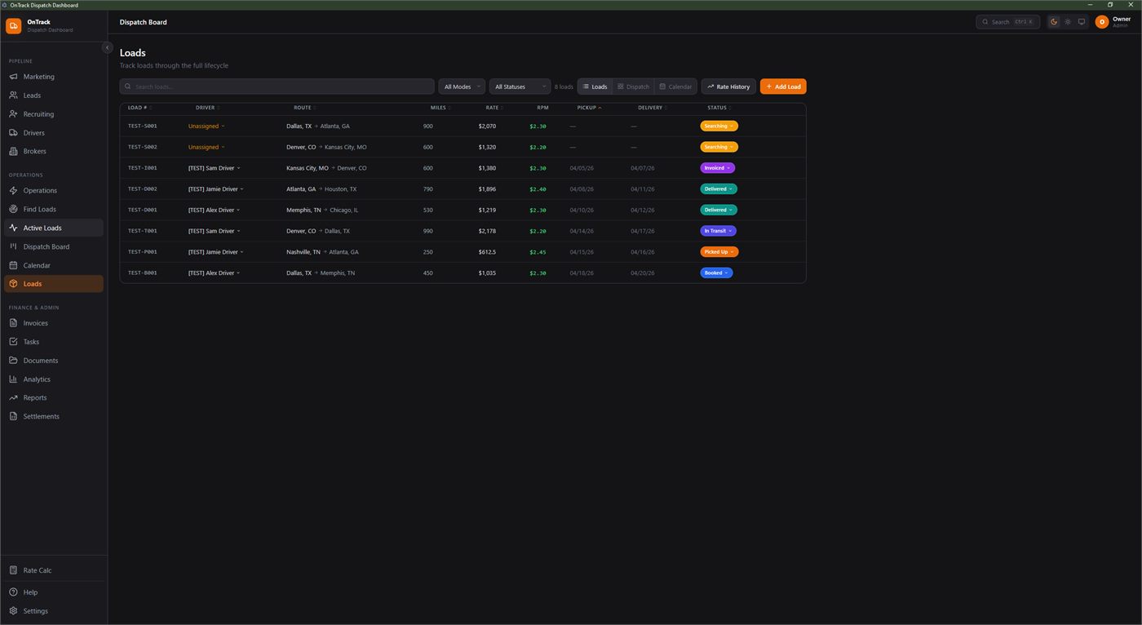1142x625 pixels.
Task: Open Loads box icon in sidebar
Action: [x=13, y=284]
